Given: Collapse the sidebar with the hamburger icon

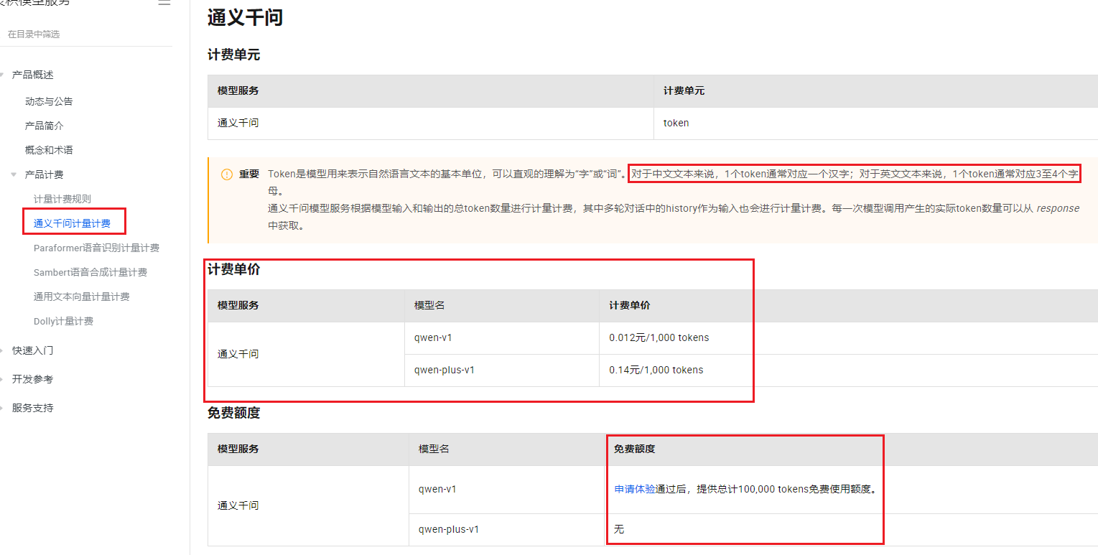Looking at the screenshot, I should point(164,3).
